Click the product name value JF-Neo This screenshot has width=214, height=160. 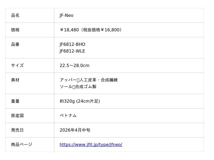66,16
